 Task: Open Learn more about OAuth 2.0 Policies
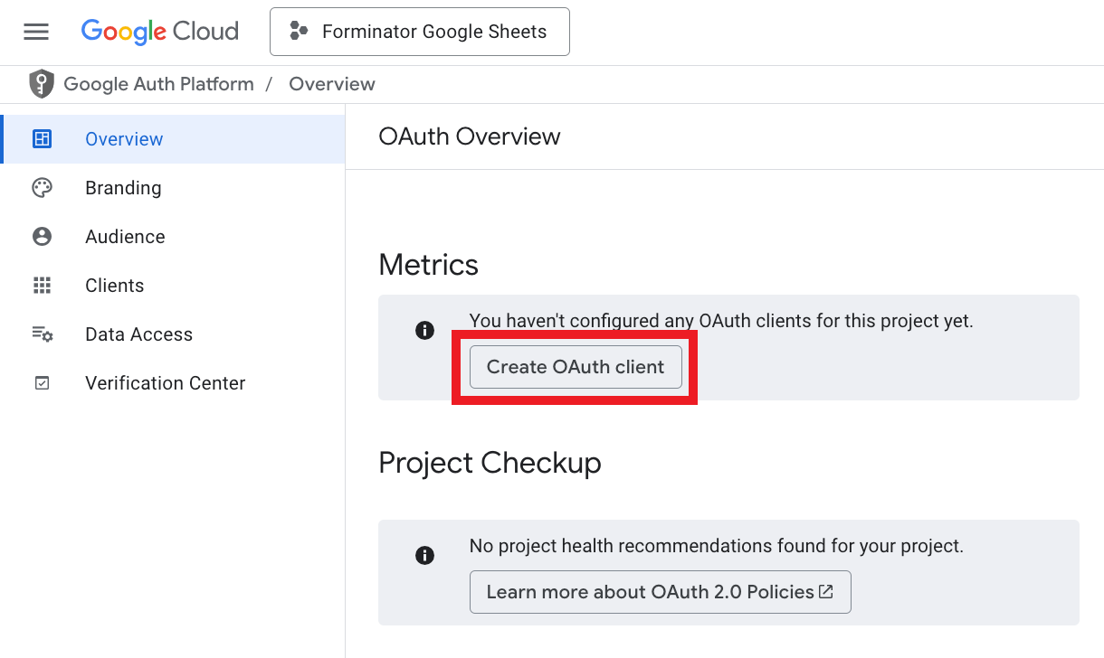click(661, 592)
